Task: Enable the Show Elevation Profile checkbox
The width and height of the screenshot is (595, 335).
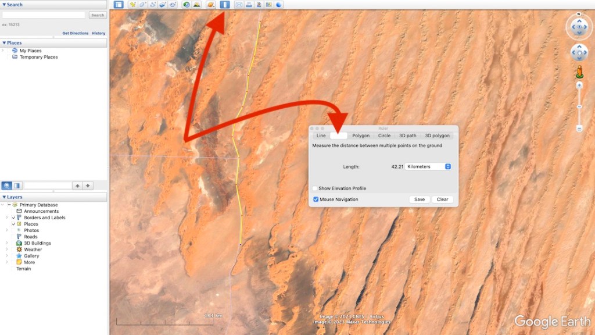Action: pos(316,188)
